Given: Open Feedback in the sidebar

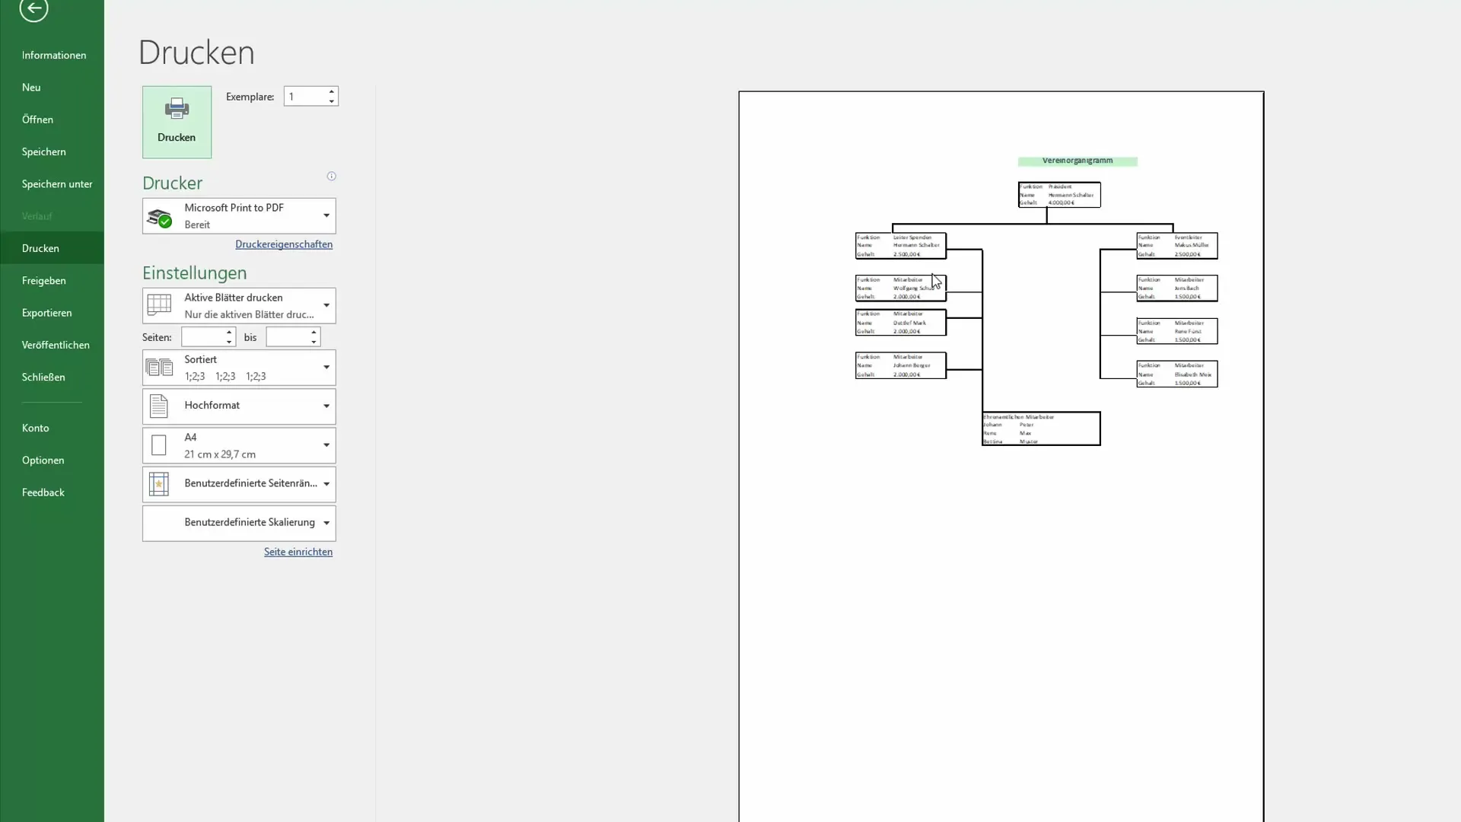Looking at the screenshot, I should pos(52,492).
